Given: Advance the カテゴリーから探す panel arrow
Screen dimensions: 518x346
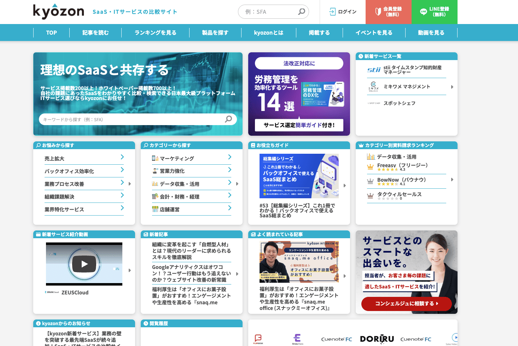Looking at the screenshot, I should pyautogui.click(x=237, y=184).
